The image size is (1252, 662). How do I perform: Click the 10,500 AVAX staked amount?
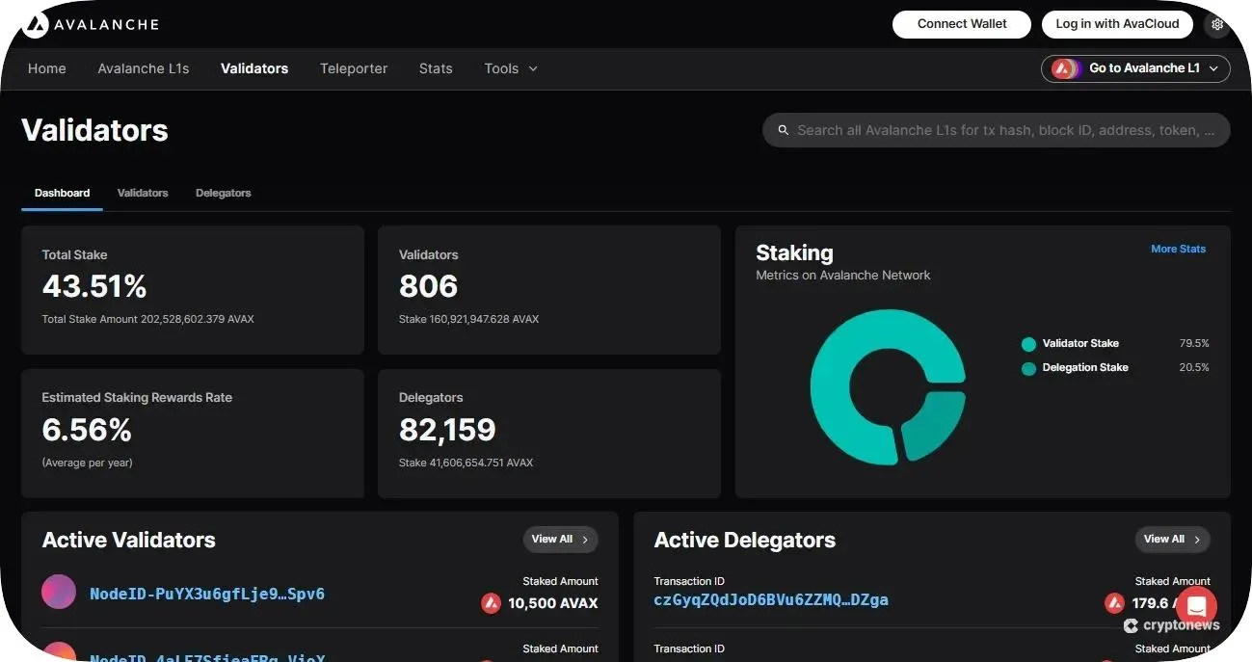(553, 603)
